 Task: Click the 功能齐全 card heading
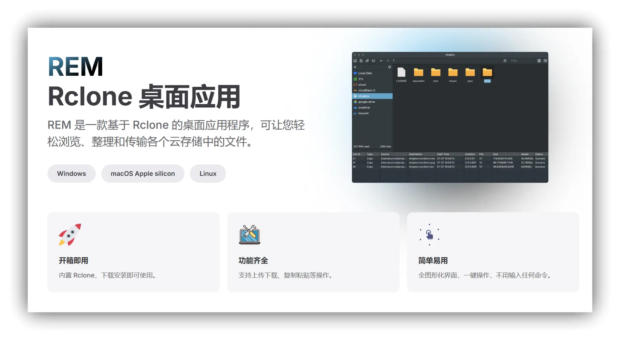pyautogui.click(x=253, y=261)
